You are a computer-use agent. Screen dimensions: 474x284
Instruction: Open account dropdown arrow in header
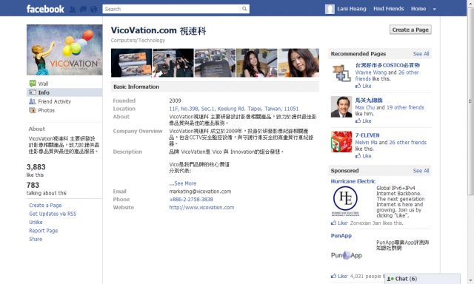(x=435, y=9)
